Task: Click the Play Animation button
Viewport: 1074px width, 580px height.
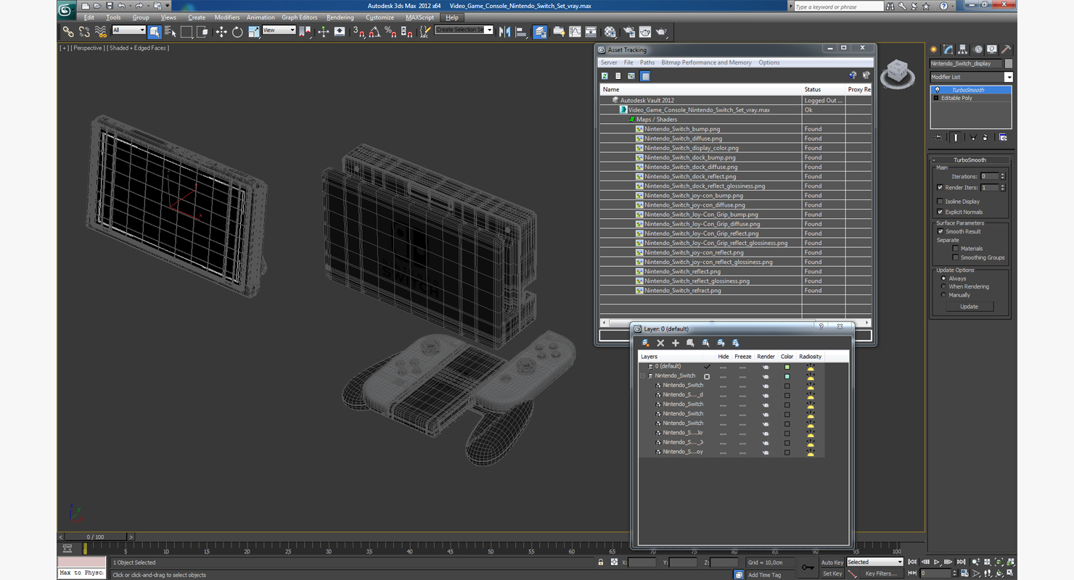Action: pos(937,562)
